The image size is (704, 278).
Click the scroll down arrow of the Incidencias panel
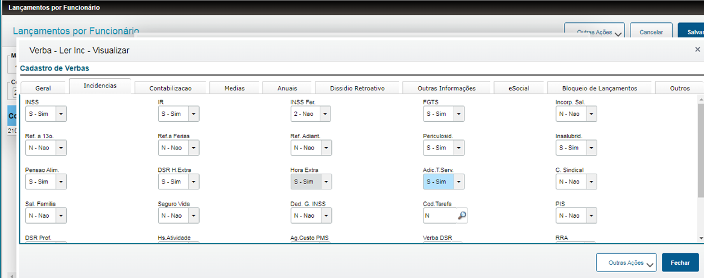pos(701,238)
